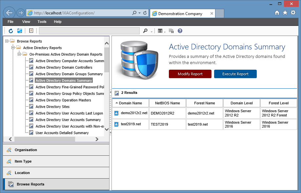Collapse the Browse Reports tree node

pos(7,41)
